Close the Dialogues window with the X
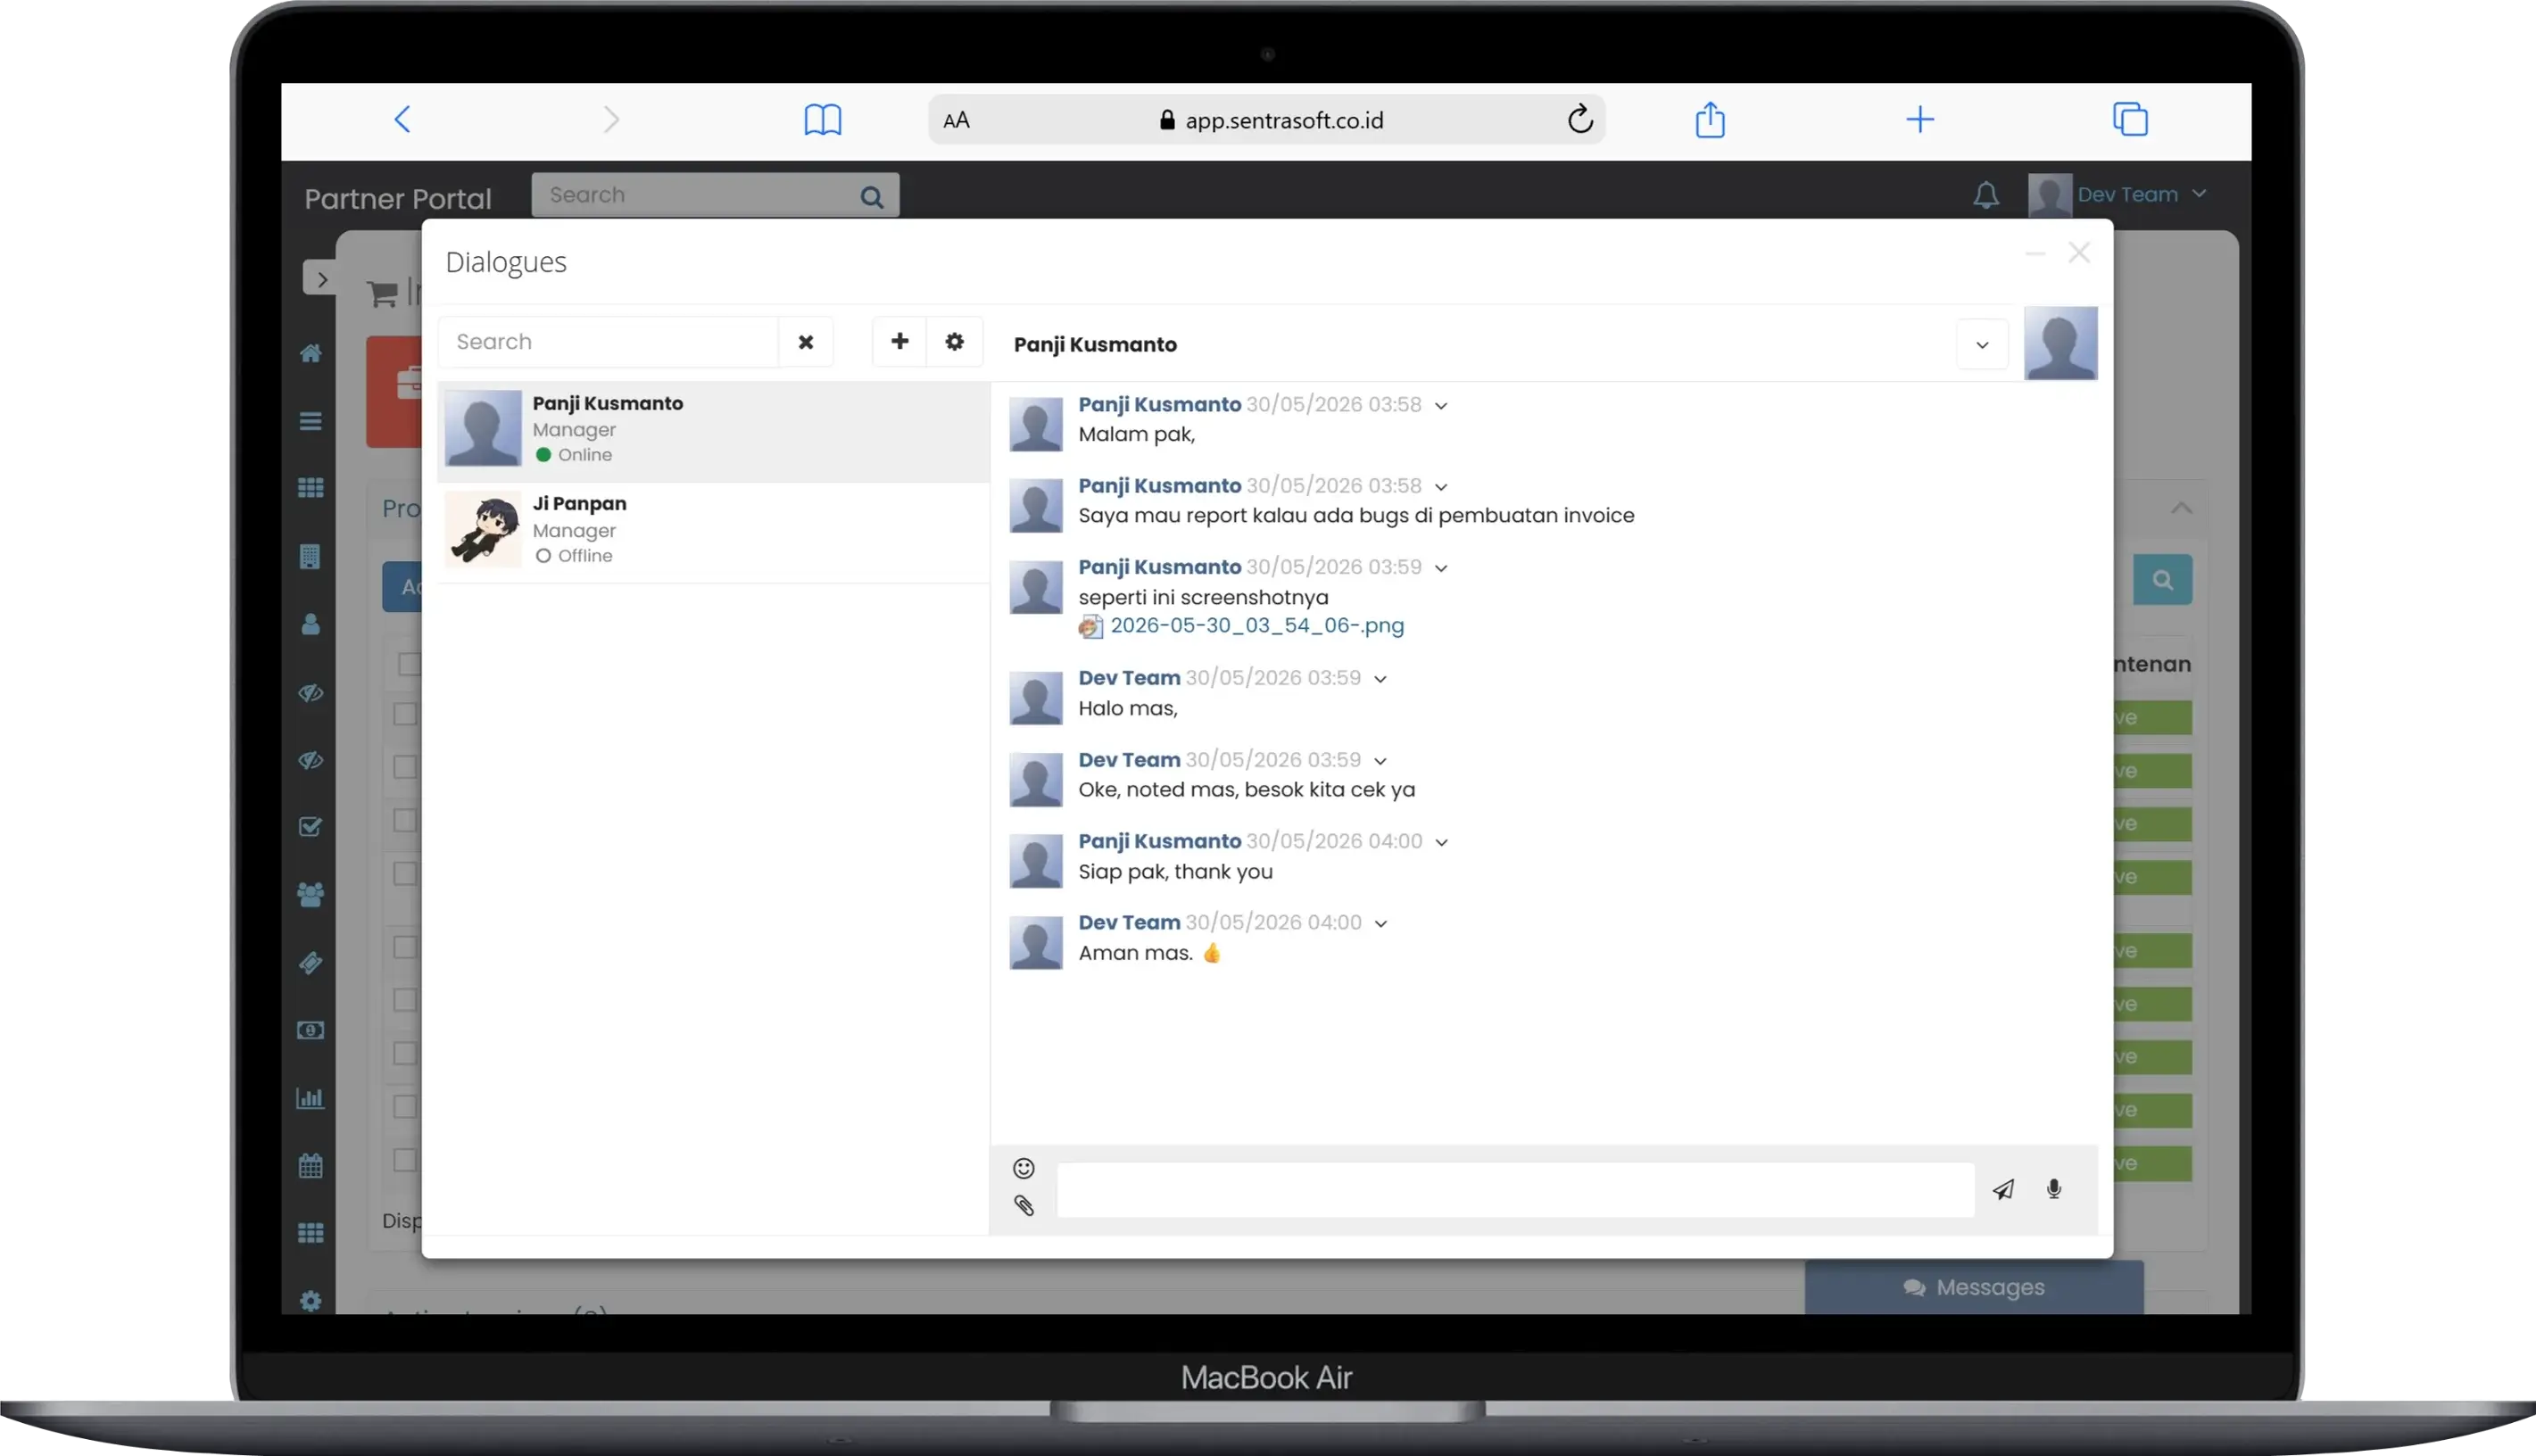 click(2079, 253)
